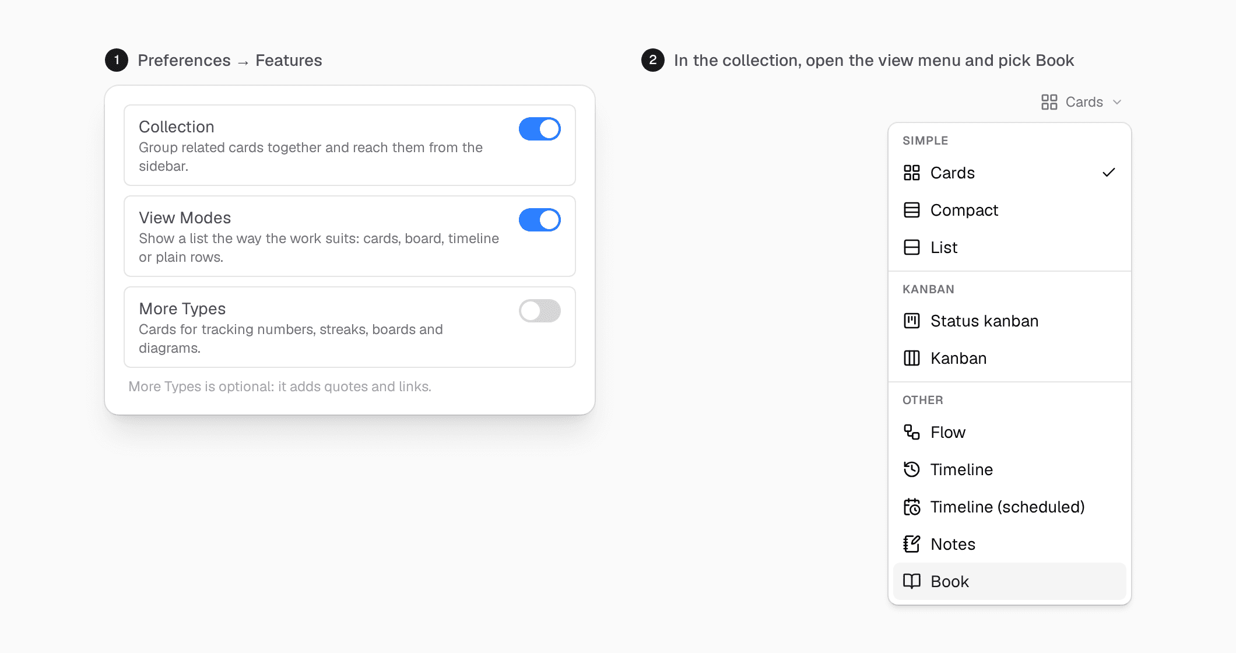Viewport: 1236px width, 653px height.
Task: Pick Book from the view menu
Action: point(1009,581)
